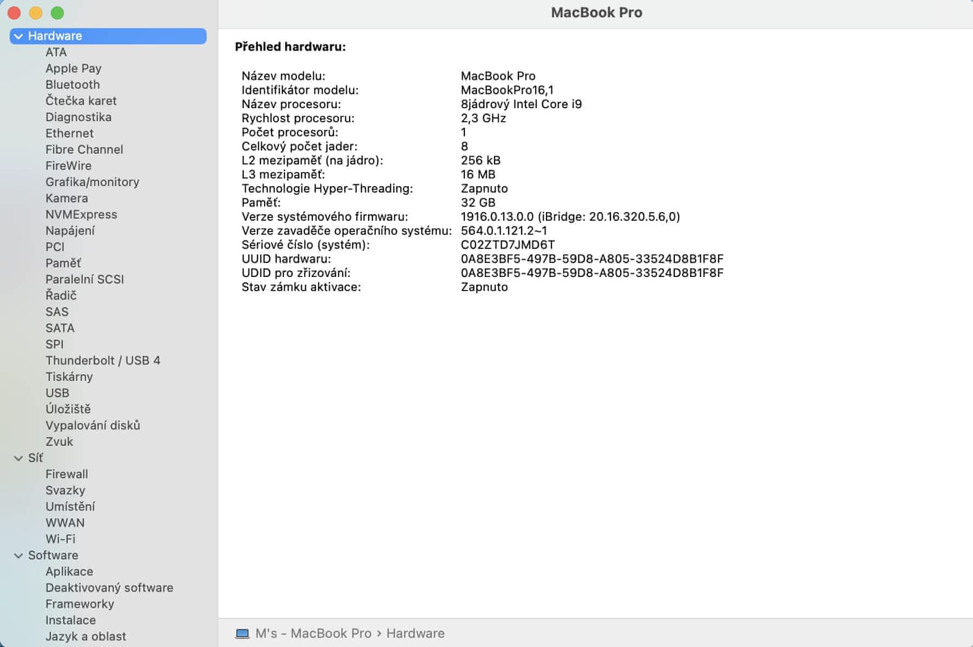Select Kamera in the sidebar
The height and width of the screenshot is (647, 973).
(x=67, y=199)
